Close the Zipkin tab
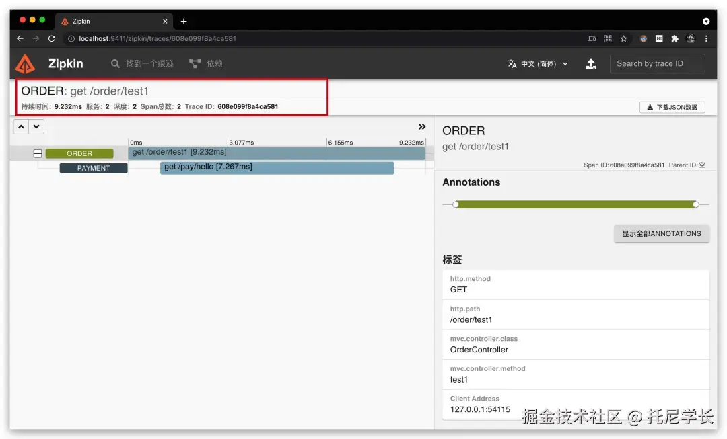 click(x=165, y=22)
